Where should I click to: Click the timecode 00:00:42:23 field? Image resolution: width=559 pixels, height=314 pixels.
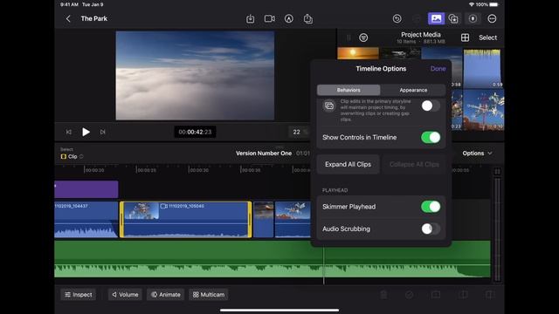tap(195, 132)
